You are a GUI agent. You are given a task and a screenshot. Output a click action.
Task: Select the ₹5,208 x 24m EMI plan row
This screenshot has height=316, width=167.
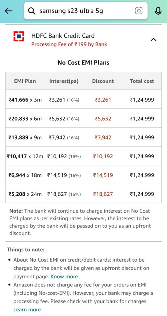[83, 194]
